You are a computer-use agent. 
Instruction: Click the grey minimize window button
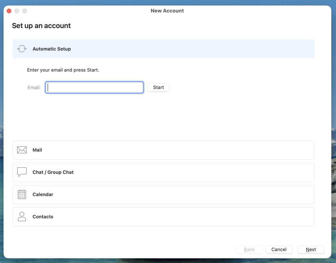coord(17,11)
